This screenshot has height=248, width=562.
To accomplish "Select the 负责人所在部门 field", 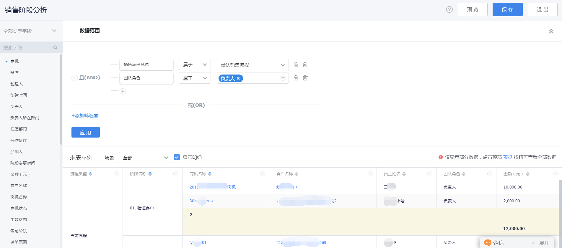I will point(25,118).
